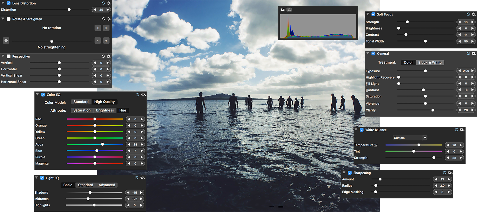
Task: Collapse the Perspective panel
Action: pyautogui.click(x=3, y=56)
